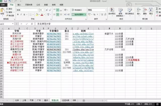This screenshot has height=106, width=161.
Task: Switch to the 数据 Data tab
Action: pyautogui.click(x=46, y=5)
